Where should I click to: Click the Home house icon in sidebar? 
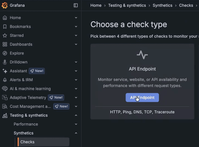(5, 18)
